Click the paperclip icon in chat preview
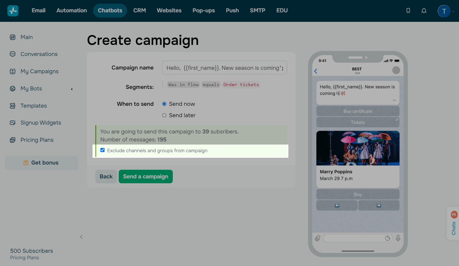Screen dimensions: 459x266 pyautogui.click(x=318, y=238)
